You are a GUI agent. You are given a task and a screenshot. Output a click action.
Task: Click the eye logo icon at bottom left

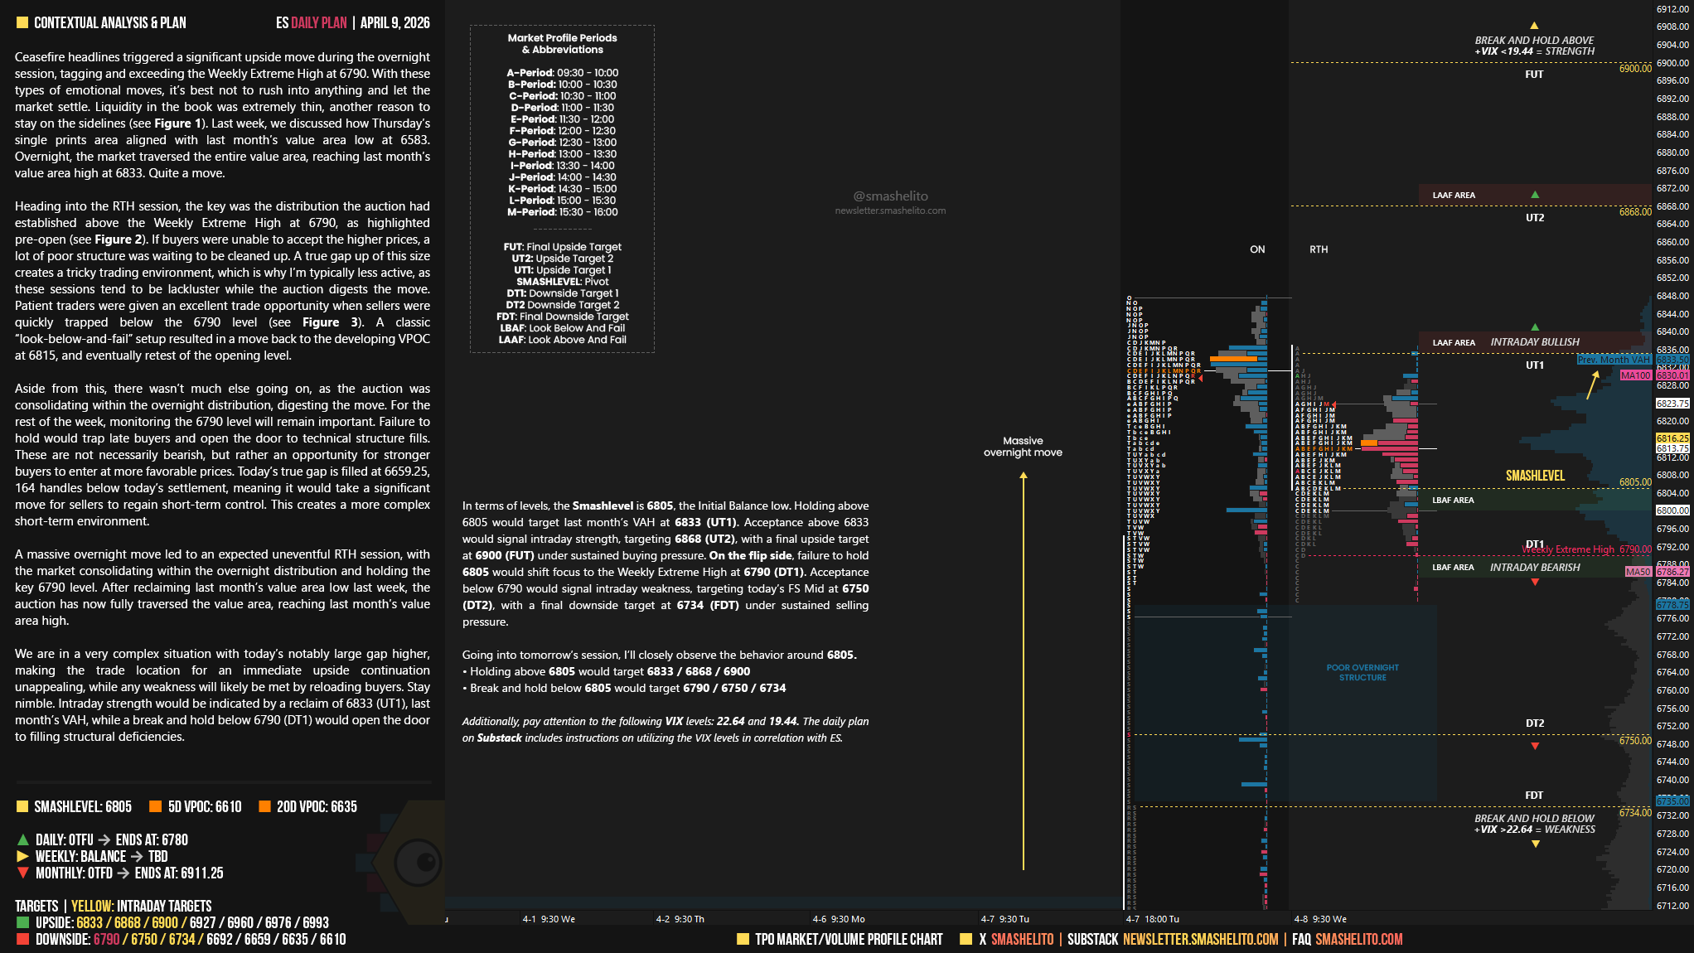click(417, 862)
